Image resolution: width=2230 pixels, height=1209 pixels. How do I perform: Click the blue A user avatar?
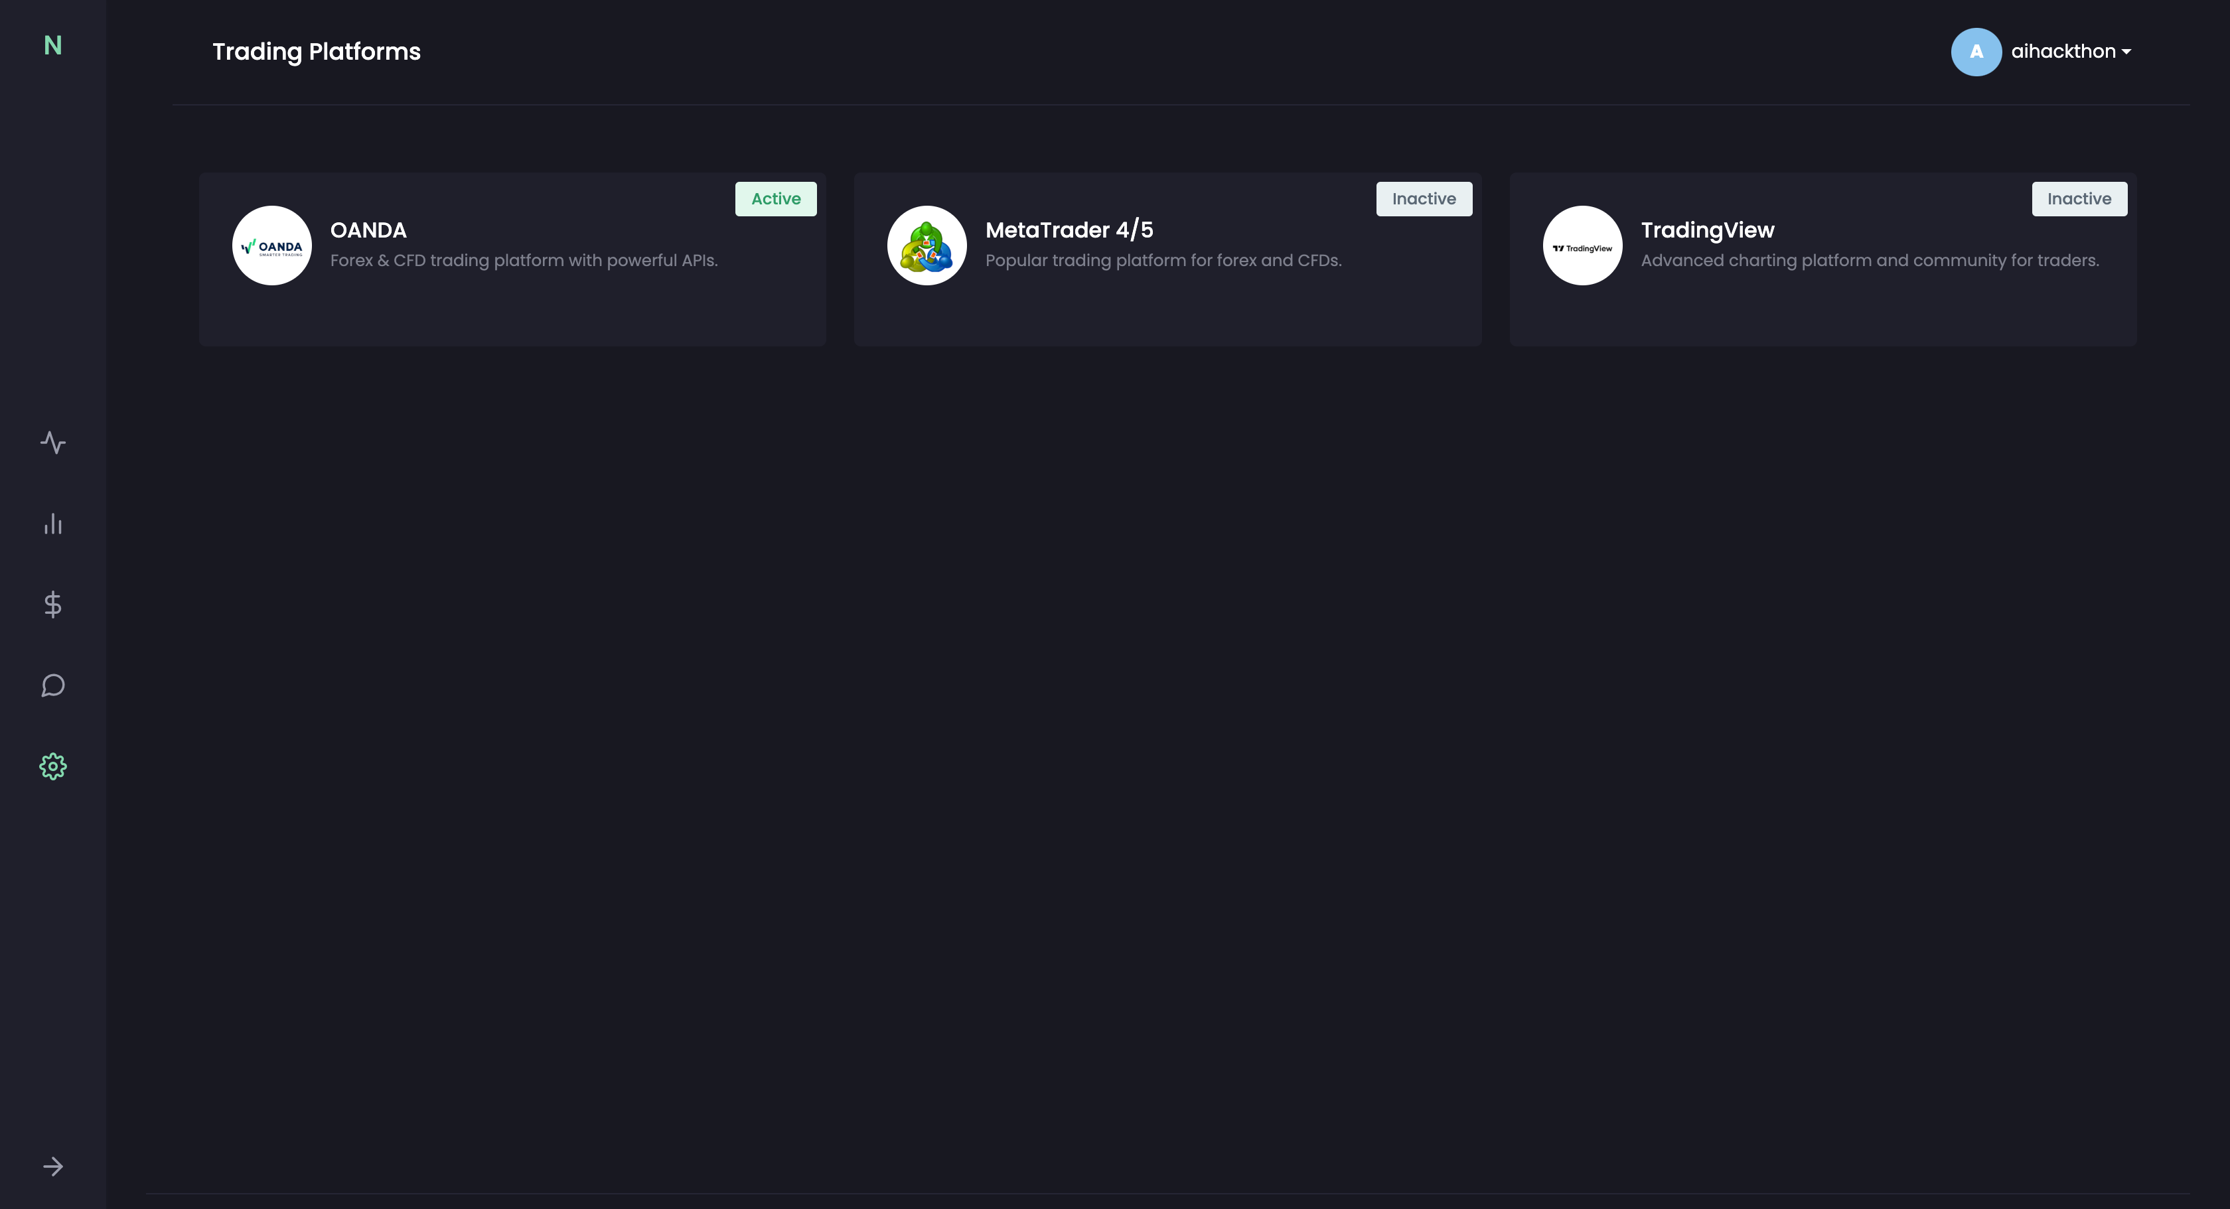[x=1976, y=52]
